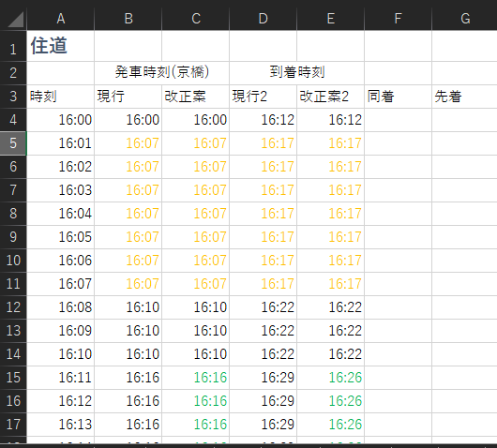
Task: Select row 17 header
Action: click(13, 425)
